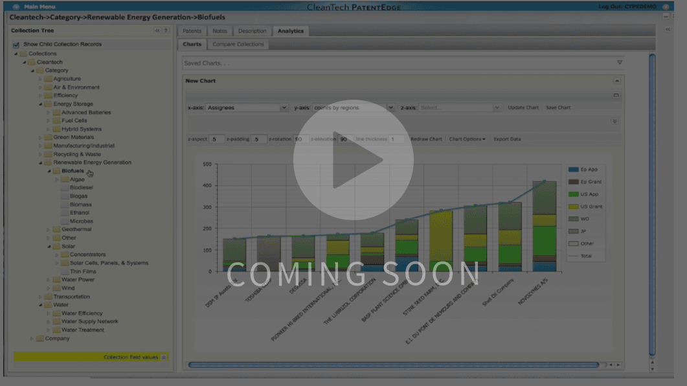Viewport: 687px width, 386px height.
Task: Collapse the Energy Storage node arrow
Action: (x=41, y=104)
